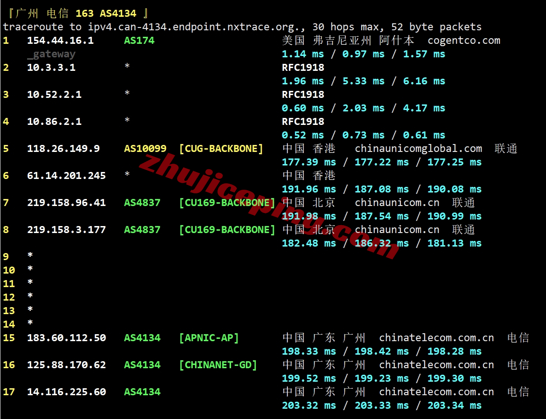Click the AS10099 label
Viewport: 546px width, 419px height.
(145, 149)
